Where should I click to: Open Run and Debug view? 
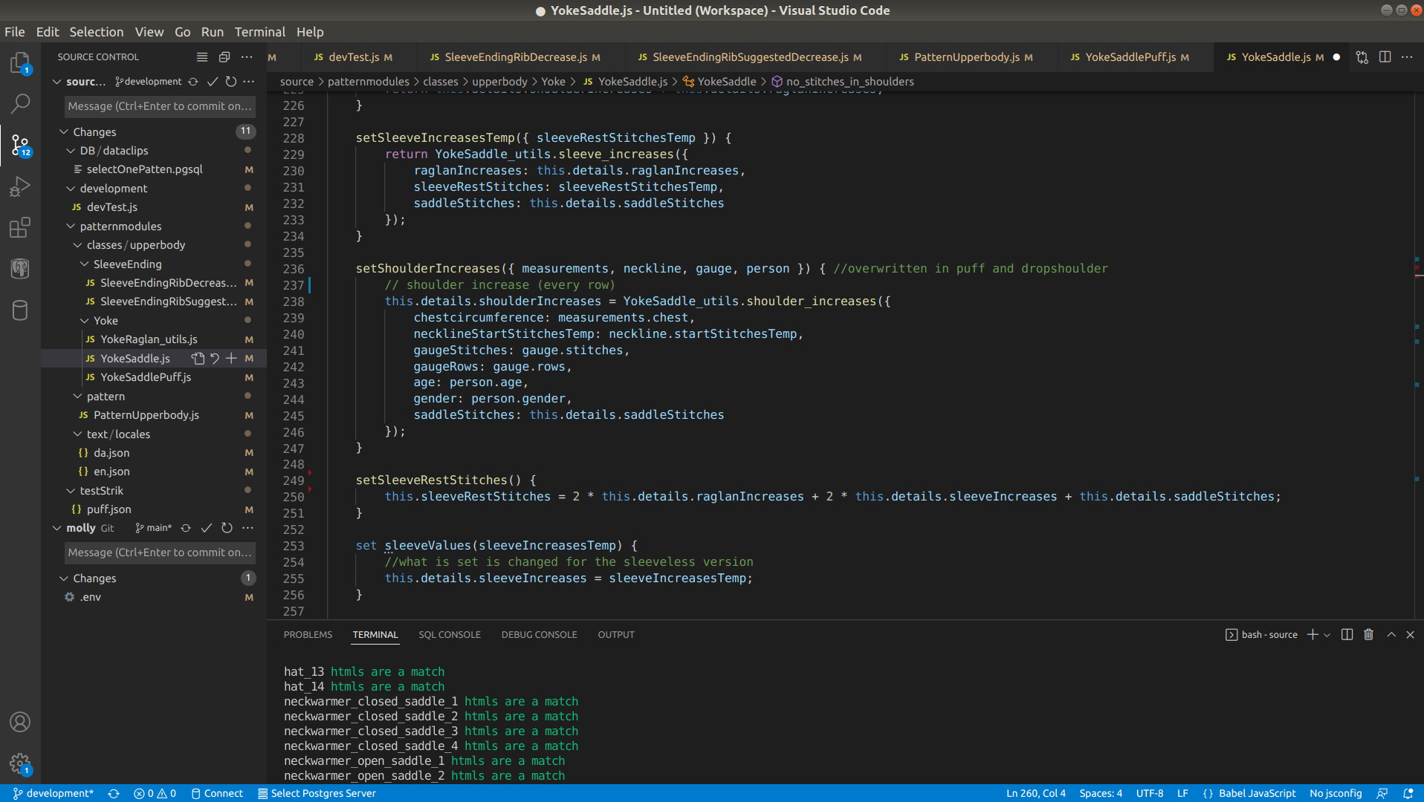[x=20, y=186]
